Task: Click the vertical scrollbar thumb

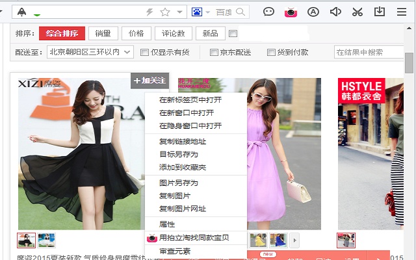Action: click(x=409, y=63)
